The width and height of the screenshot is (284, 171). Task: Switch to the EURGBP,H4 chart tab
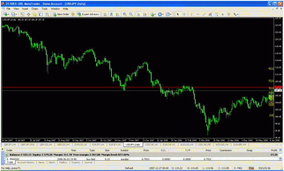point(239,145)
